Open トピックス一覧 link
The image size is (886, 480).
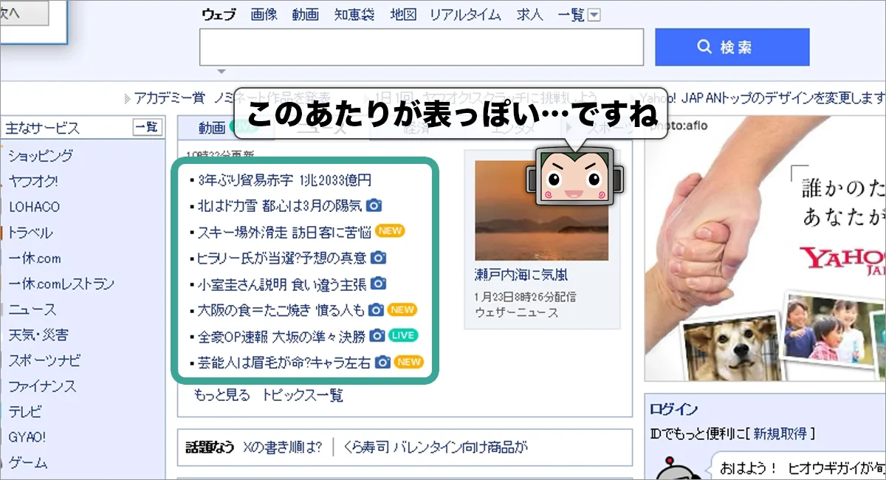click(x=303, y=396)
